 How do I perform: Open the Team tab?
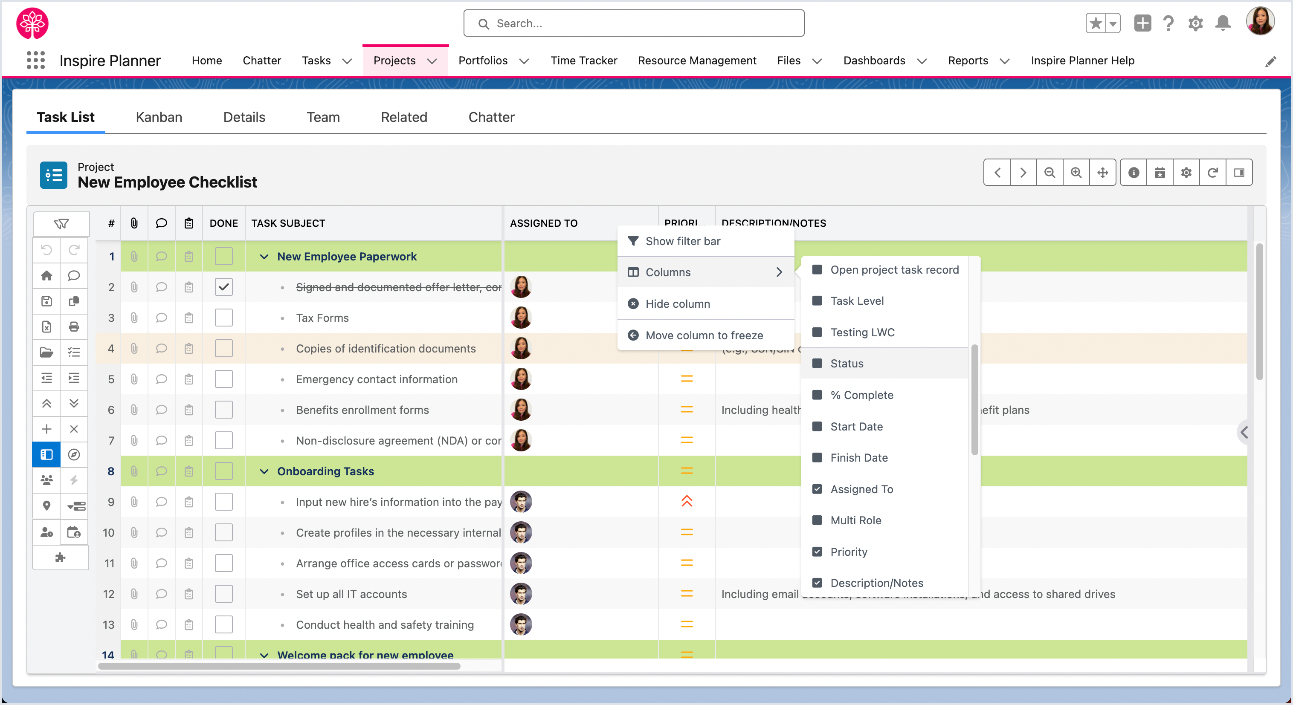[323, 117]
